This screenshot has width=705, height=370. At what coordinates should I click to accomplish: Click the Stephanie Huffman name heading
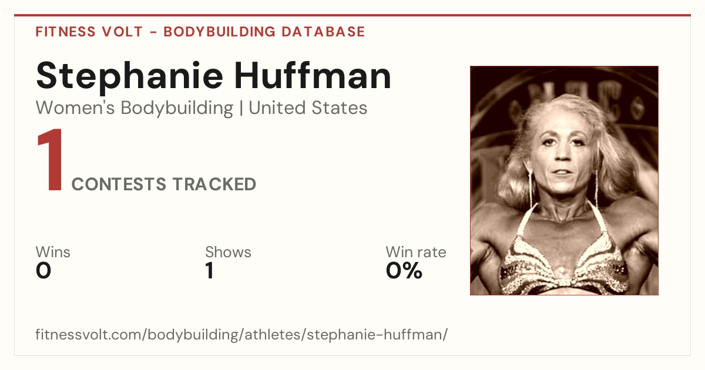[x=213, y=76]
